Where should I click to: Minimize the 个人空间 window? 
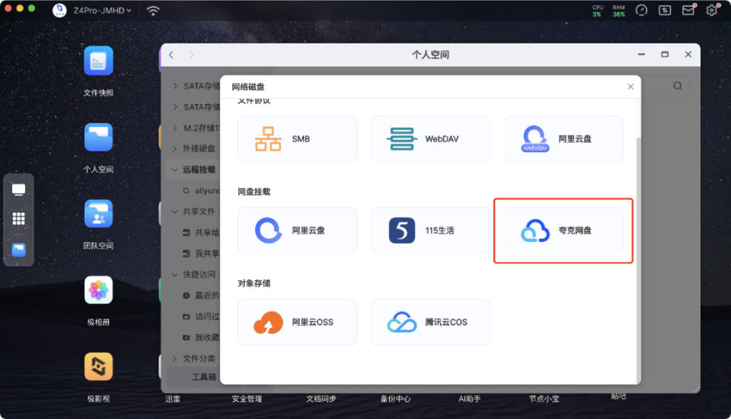(x=641, y=55)
